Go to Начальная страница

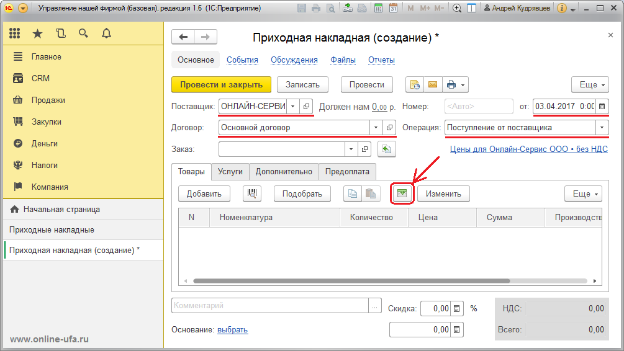pyautogui.click(x=61, y=209)
